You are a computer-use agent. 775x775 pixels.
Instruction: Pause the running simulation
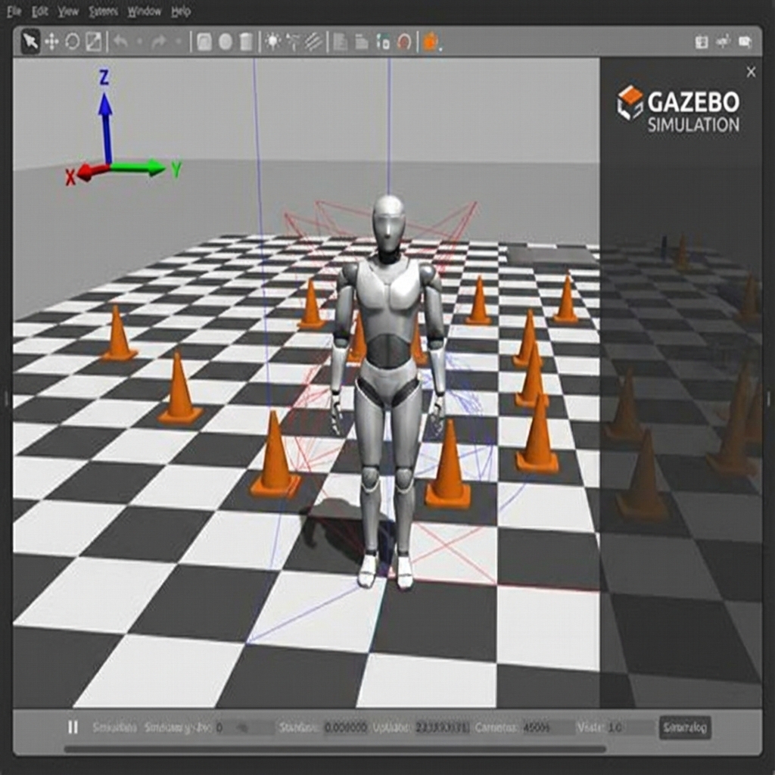(73, 727)
